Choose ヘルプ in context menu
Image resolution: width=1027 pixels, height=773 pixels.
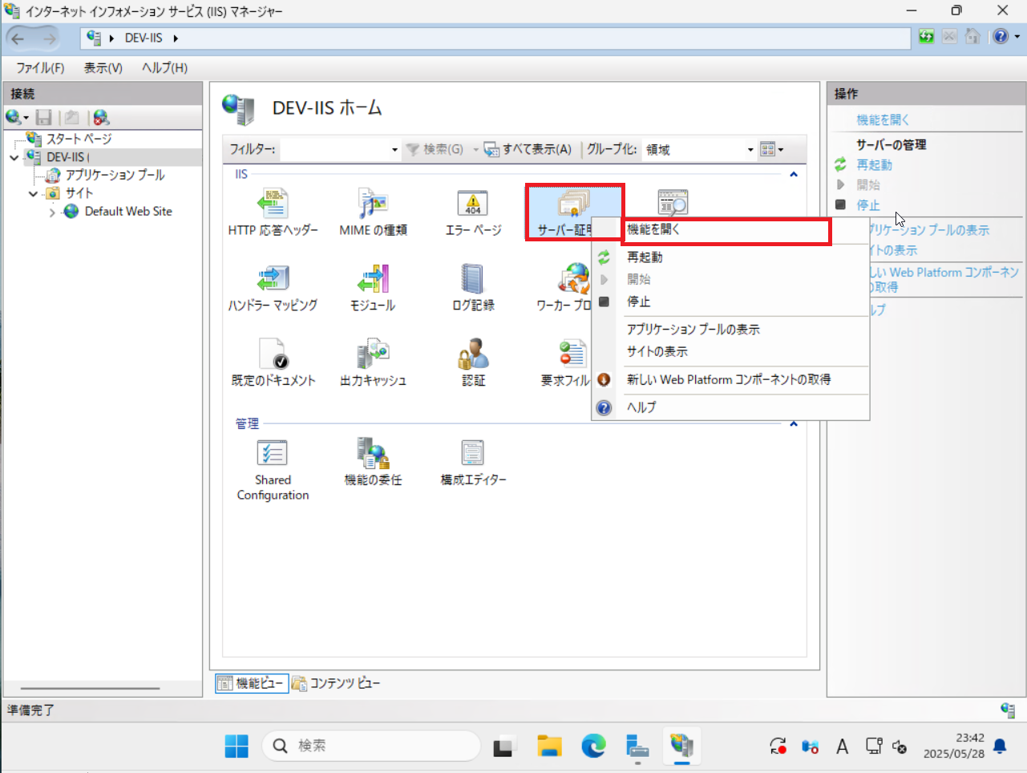tap(730, 407)
